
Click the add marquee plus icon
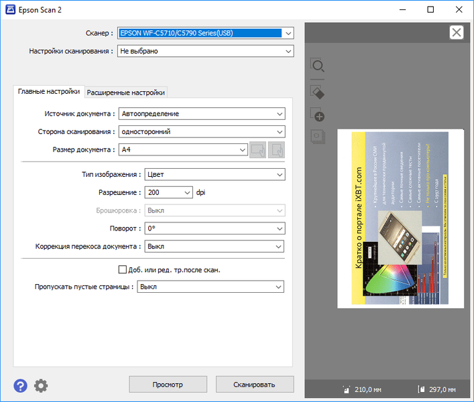click(317, 114)
